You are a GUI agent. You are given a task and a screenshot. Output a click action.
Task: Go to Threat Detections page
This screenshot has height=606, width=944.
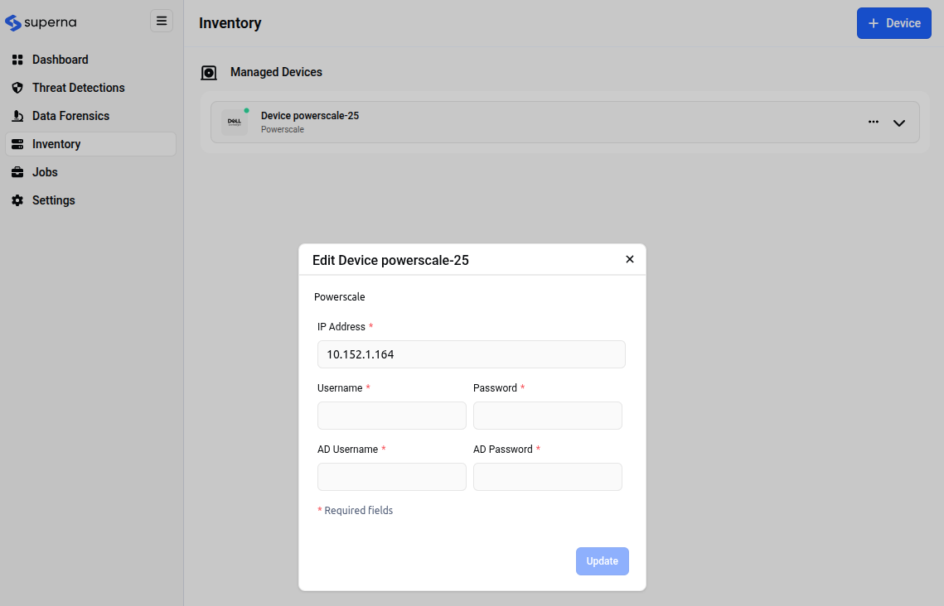click(x=78, y=88)
